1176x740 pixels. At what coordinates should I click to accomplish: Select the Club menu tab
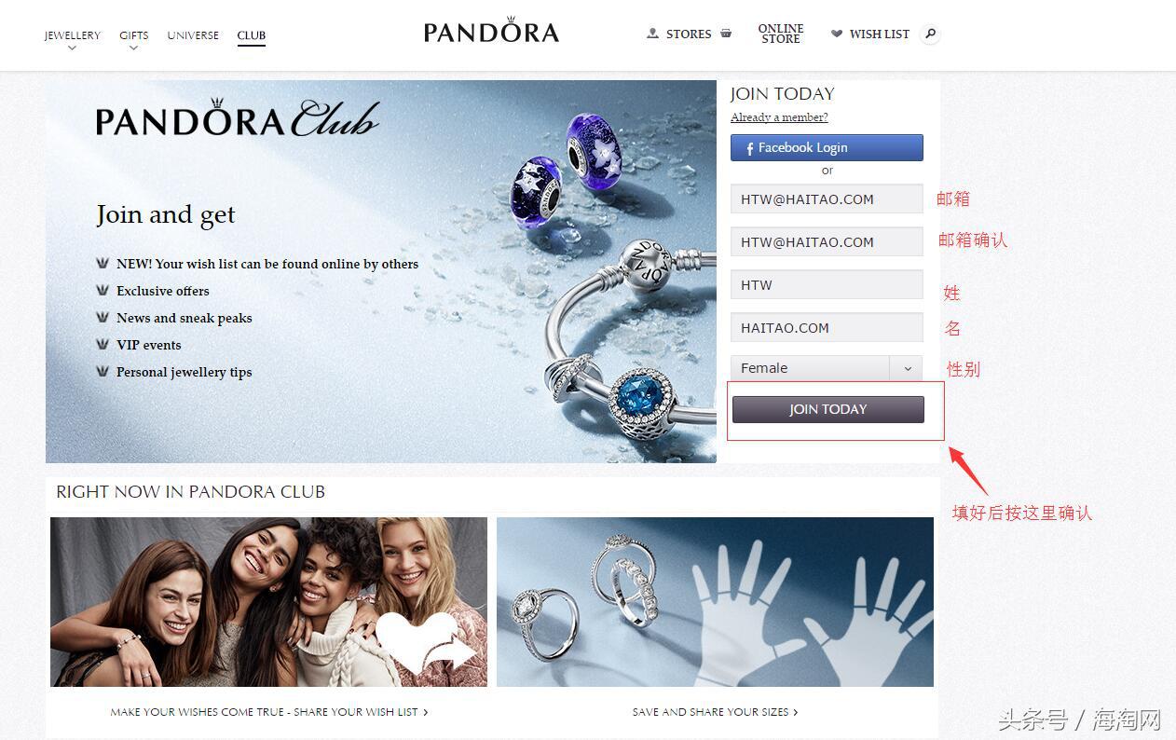(252, 35)
